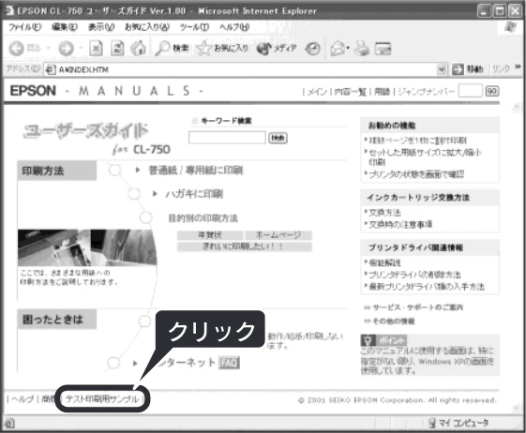Screen dimensions: 526x433
Task: Open the Help (ヘルプ) menu
Action: click(234, 27)
